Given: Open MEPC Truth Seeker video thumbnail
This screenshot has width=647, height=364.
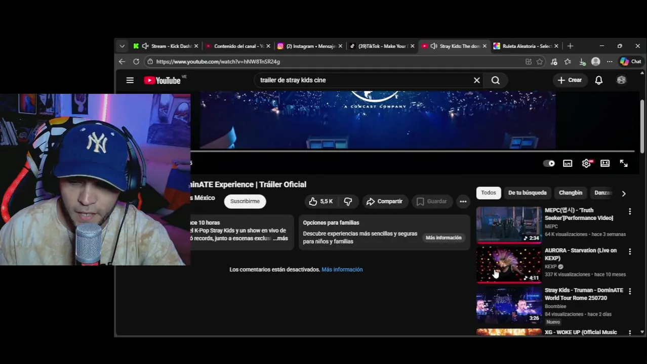Looking at the screenshot, I should [x=509, y=225].
